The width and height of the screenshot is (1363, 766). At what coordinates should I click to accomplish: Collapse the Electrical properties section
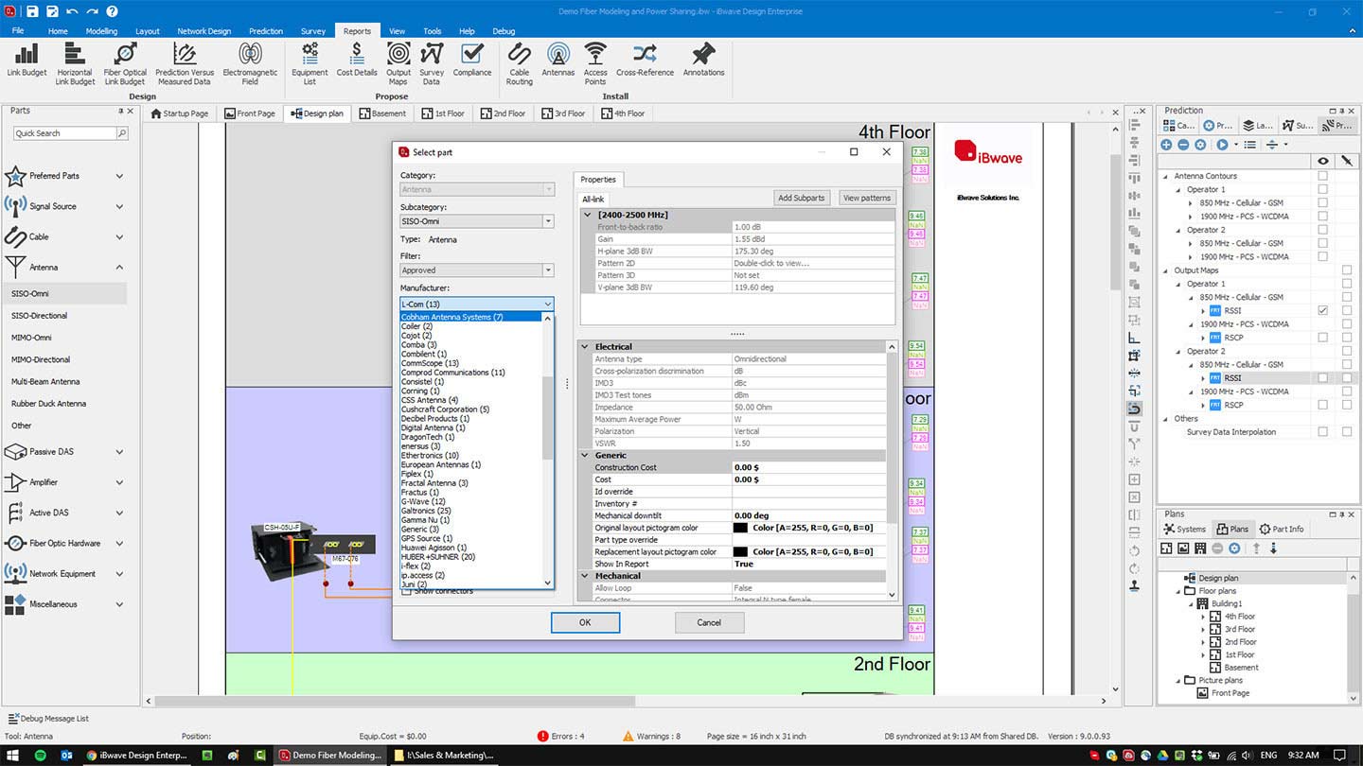pyautogui.click(x=585, y=347)
